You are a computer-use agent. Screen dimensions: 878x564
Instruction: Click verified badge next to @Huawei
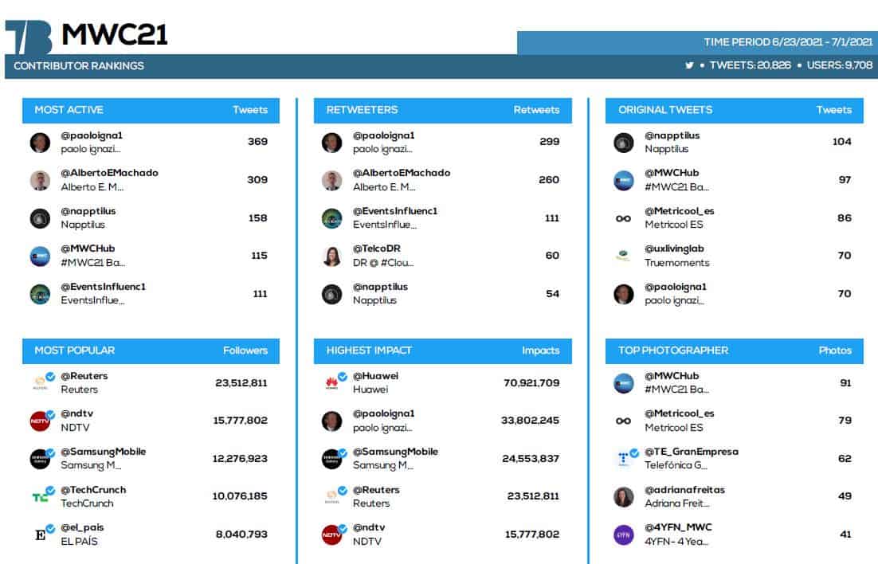click(343, 376)
